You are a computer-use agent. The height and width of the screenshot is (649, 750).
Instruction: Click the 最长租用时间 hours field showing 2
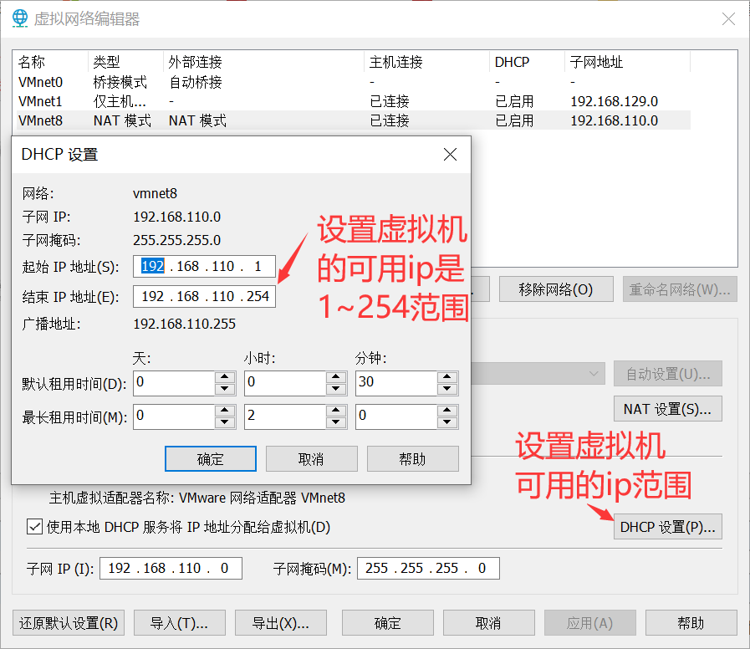tap(285, 416)
